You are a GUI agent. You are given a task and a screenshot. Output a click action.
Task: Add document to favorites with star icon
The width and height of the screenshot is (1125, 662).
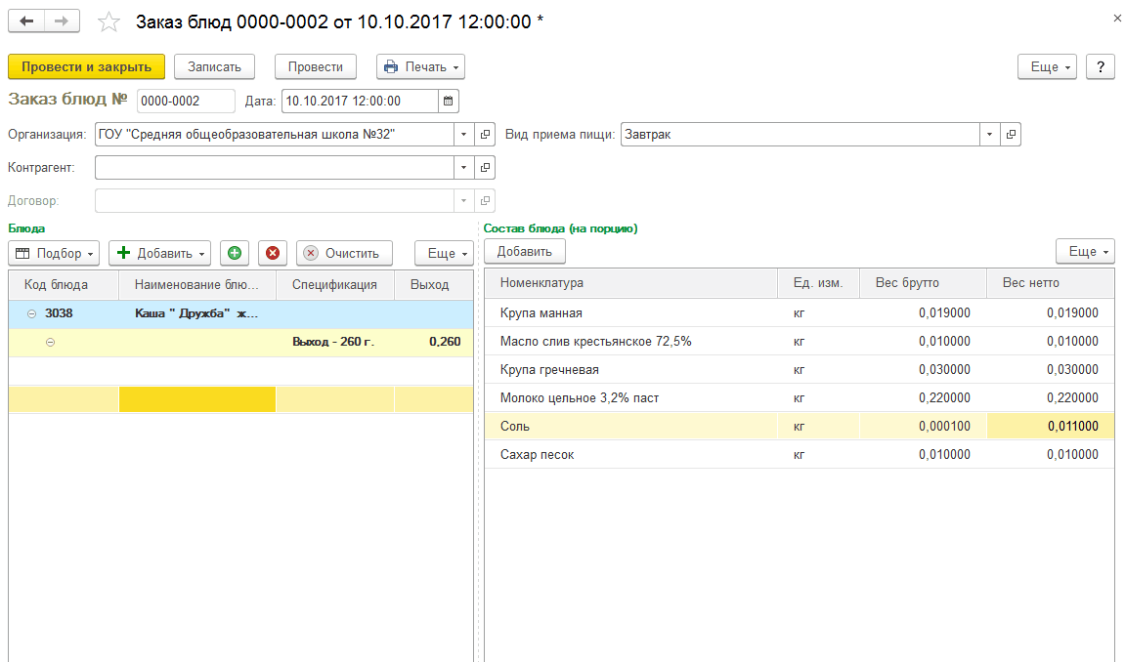[x=108, y=22]
